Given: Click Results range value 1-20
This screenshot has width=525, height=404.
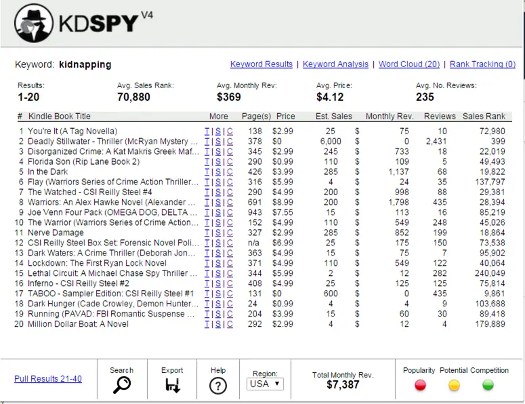Looking at the screenshot, I should (x=28, y=97).
